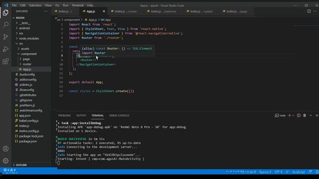Close the App.js editor tab
The width and height of the screenshot is (319, 179).
coord(104,11)
